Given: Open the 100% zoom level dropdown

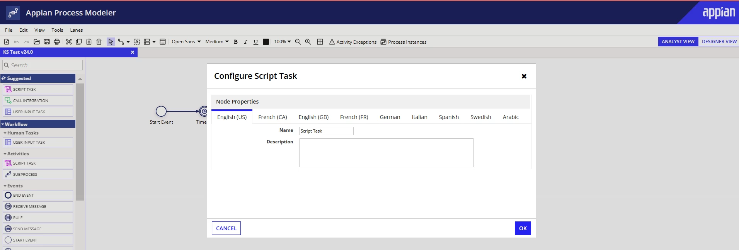Looking at the screenshot, I should pyautogui.click(x=283, y=42).
